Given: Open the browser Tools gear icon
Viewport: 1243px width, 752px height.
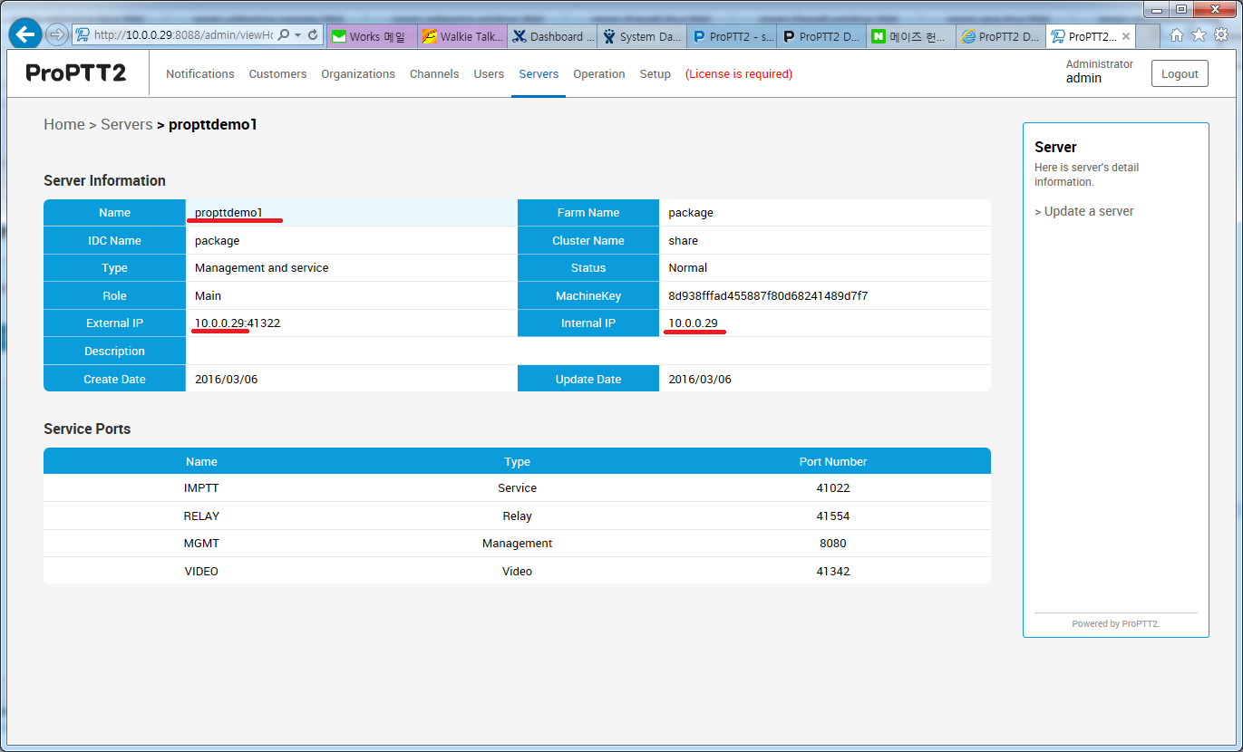Looking at the screenshot, I should coord(1221,34).
